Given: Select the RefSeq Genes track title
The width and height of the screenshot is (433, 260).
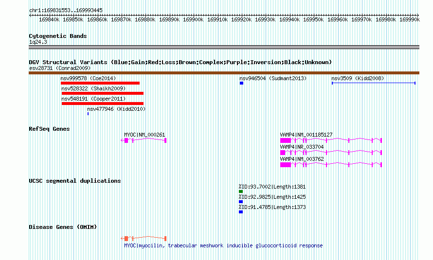Looking at the screenshot, I should 49,129.
